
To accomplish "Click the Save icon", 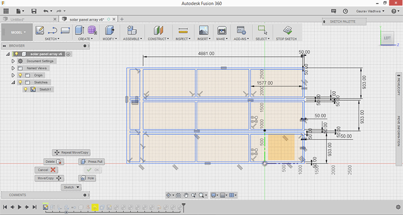I will tap(34, 11).
